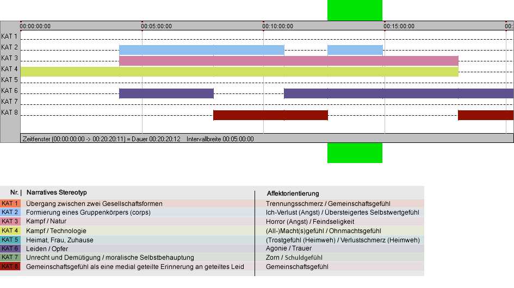Select the KAT 8 timeline row label
Screen dimensions: 514x288
9,112
